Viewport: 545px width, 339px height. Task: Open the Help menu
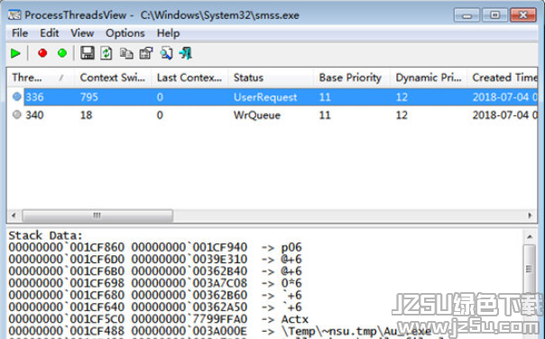168,33
